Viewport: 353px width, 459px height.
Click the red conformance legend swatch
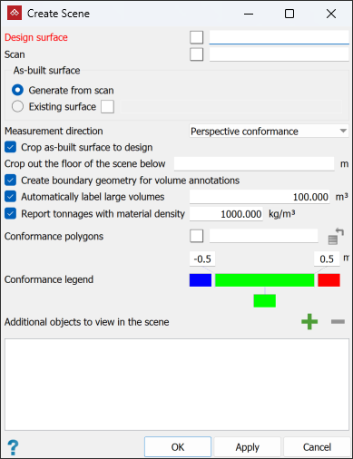328,280
